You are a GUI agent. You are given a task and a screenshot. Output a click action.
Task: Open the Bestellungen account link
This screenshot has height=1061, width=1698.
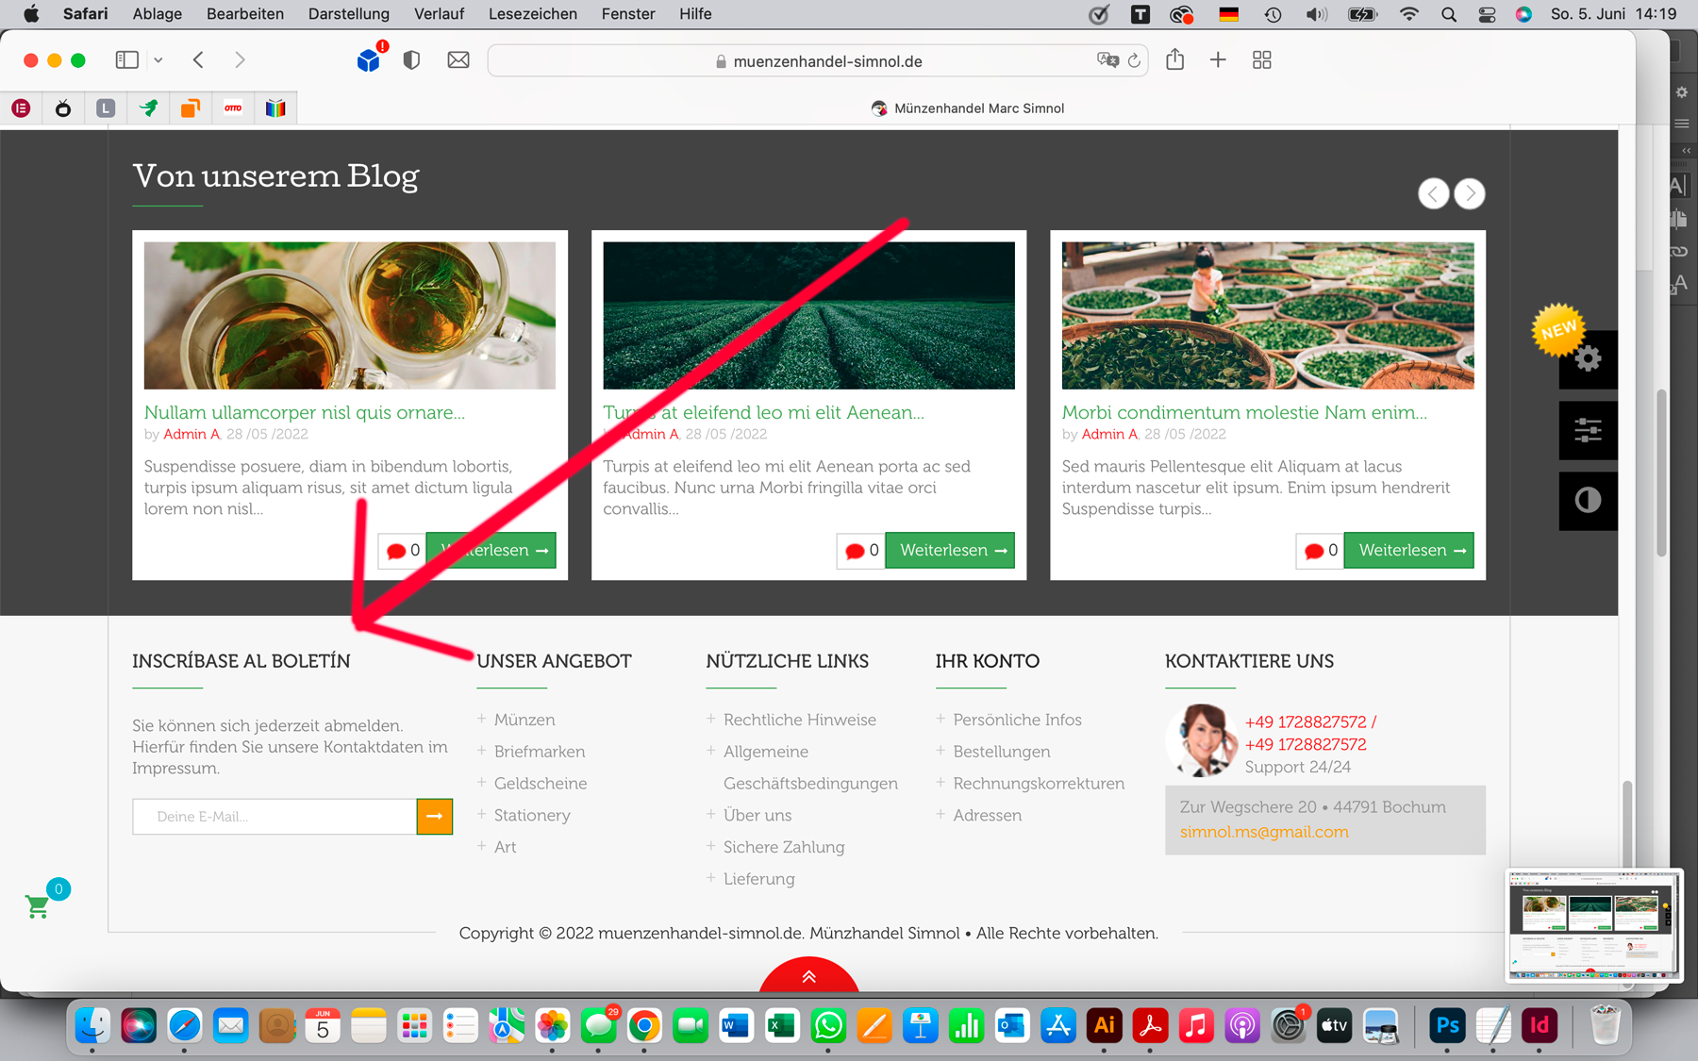[1002, 752]
